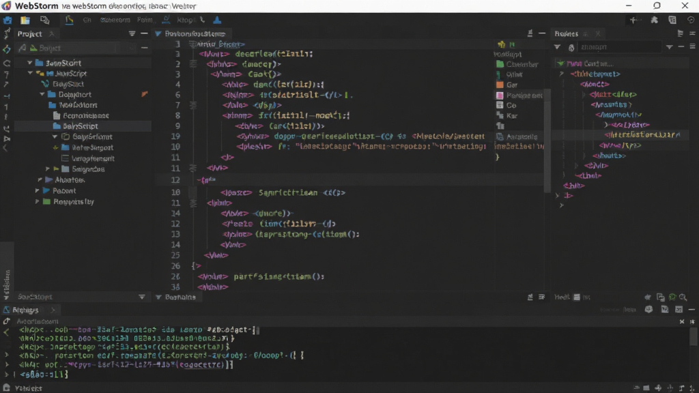Toggle the funnel filter in right panel toolbar

[557, 47]
